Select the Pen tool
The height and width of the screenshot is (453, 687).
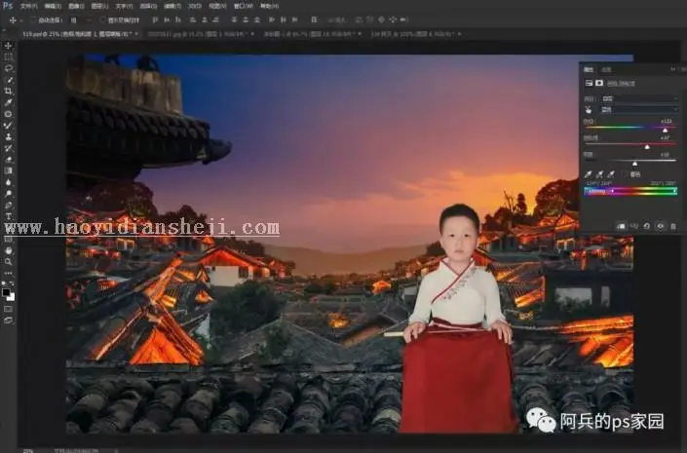(9, 205)
